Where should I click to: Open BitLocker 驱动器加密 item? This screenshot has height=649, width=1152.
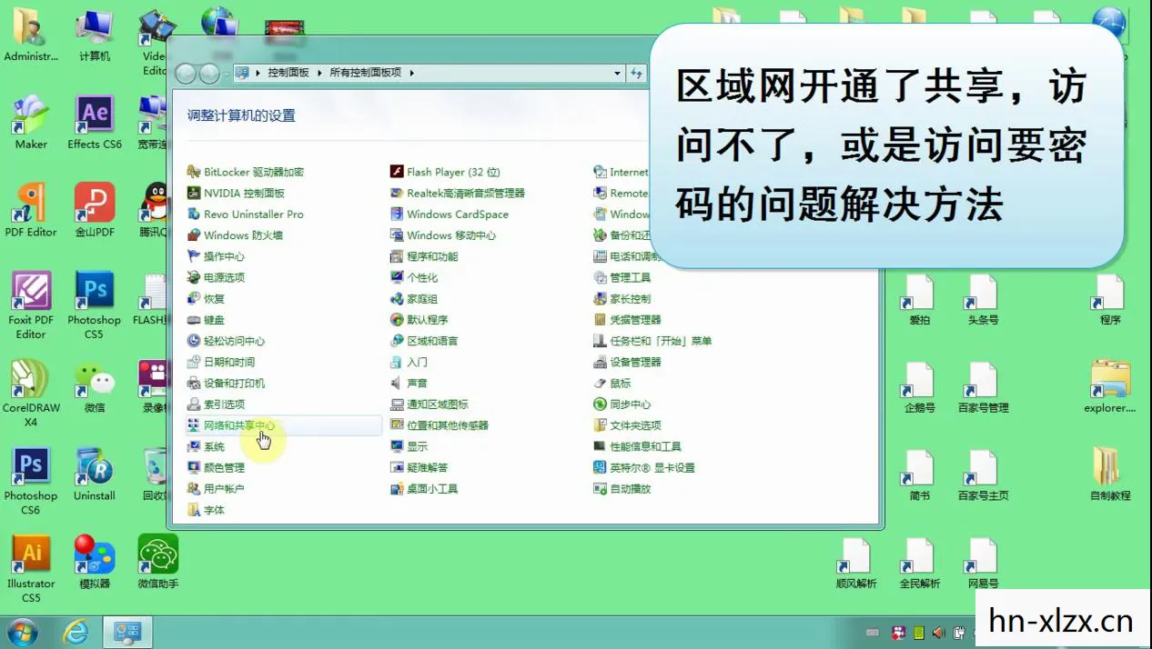(245, 172)
